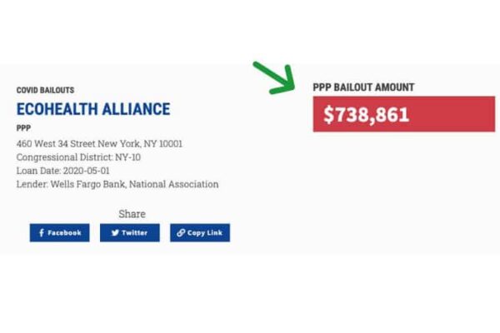Open the EcoHealth Alliance heading
The image size is (500, 333).
click(93, 109)
